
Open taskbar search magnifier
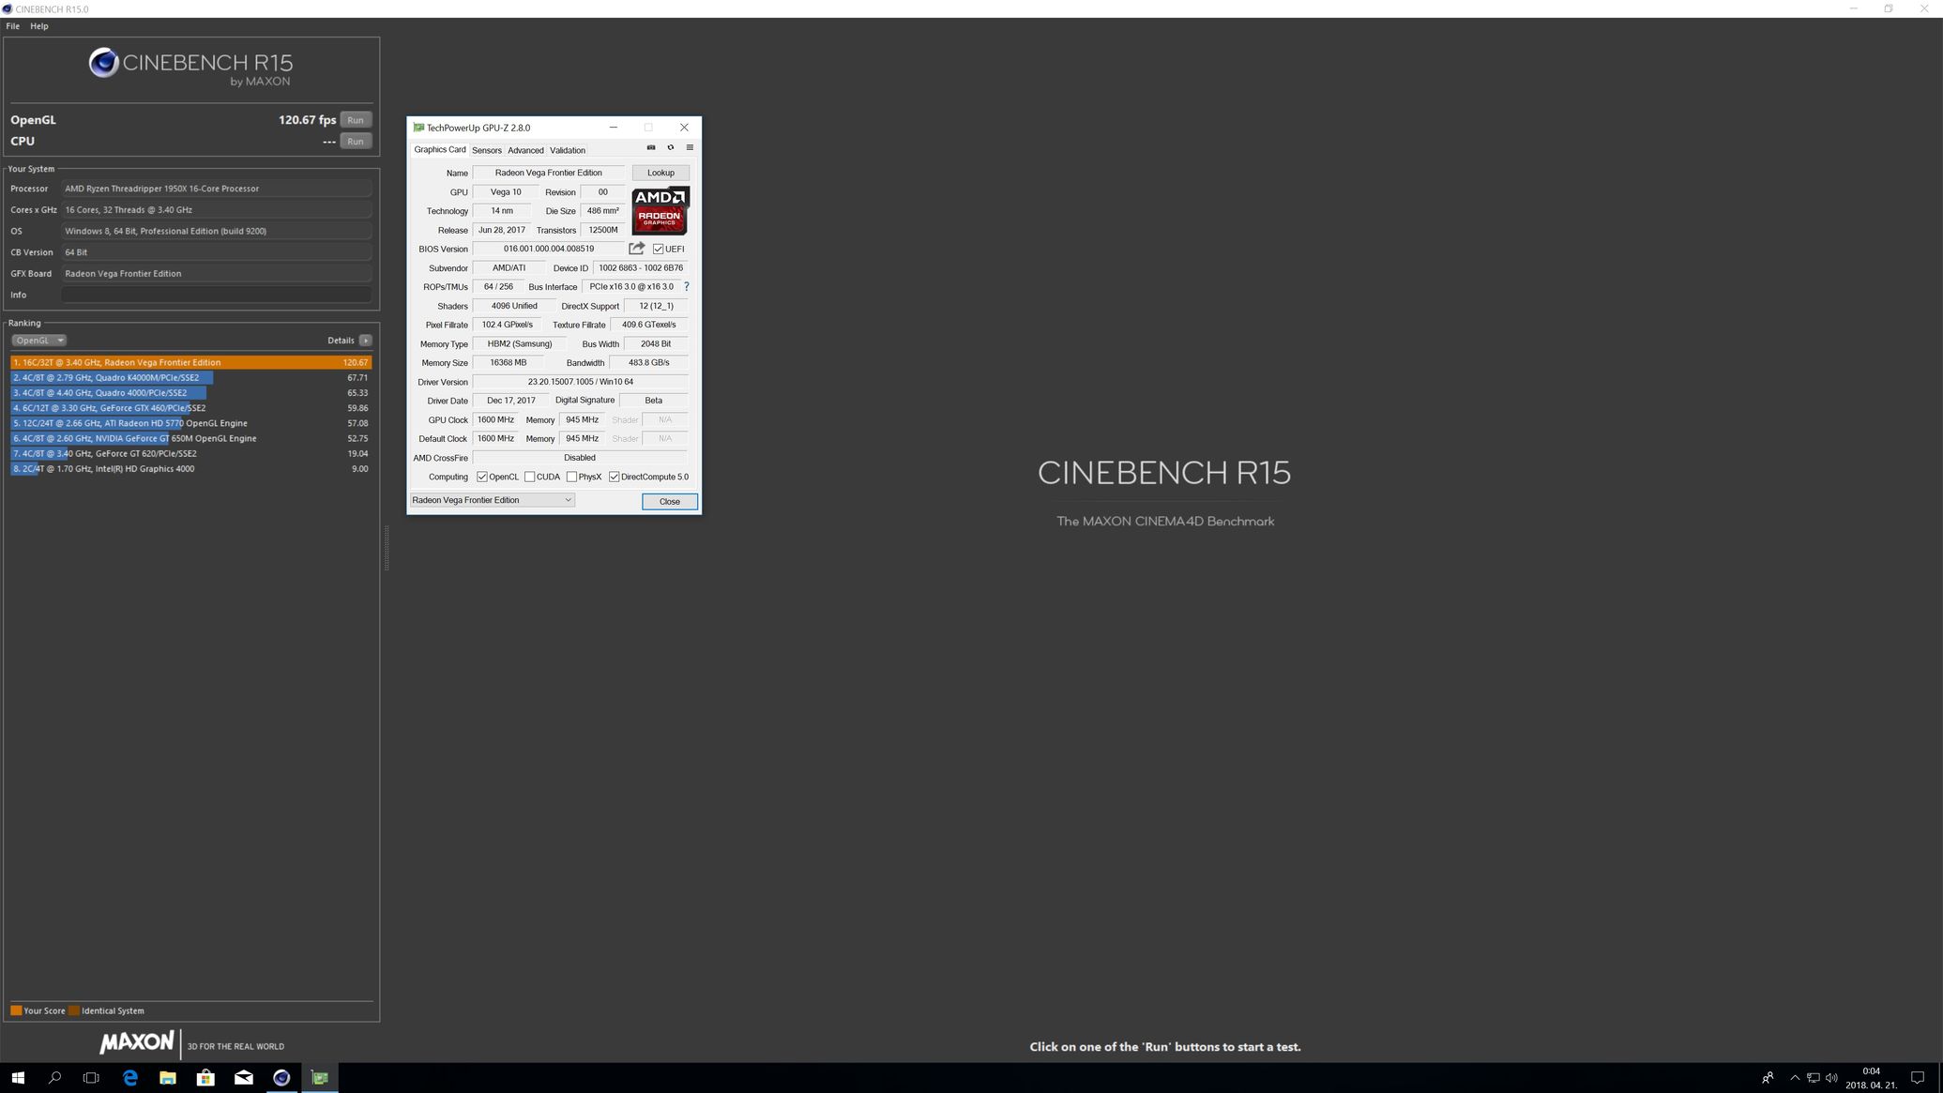[54, 1078]
